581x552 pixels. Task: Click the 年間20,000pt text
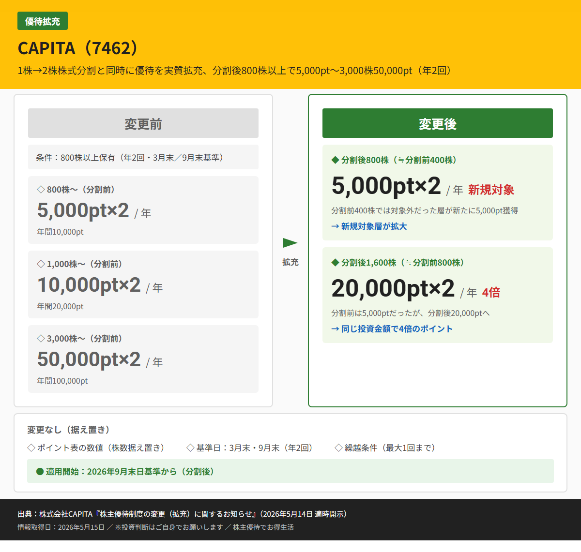[61, 306]
